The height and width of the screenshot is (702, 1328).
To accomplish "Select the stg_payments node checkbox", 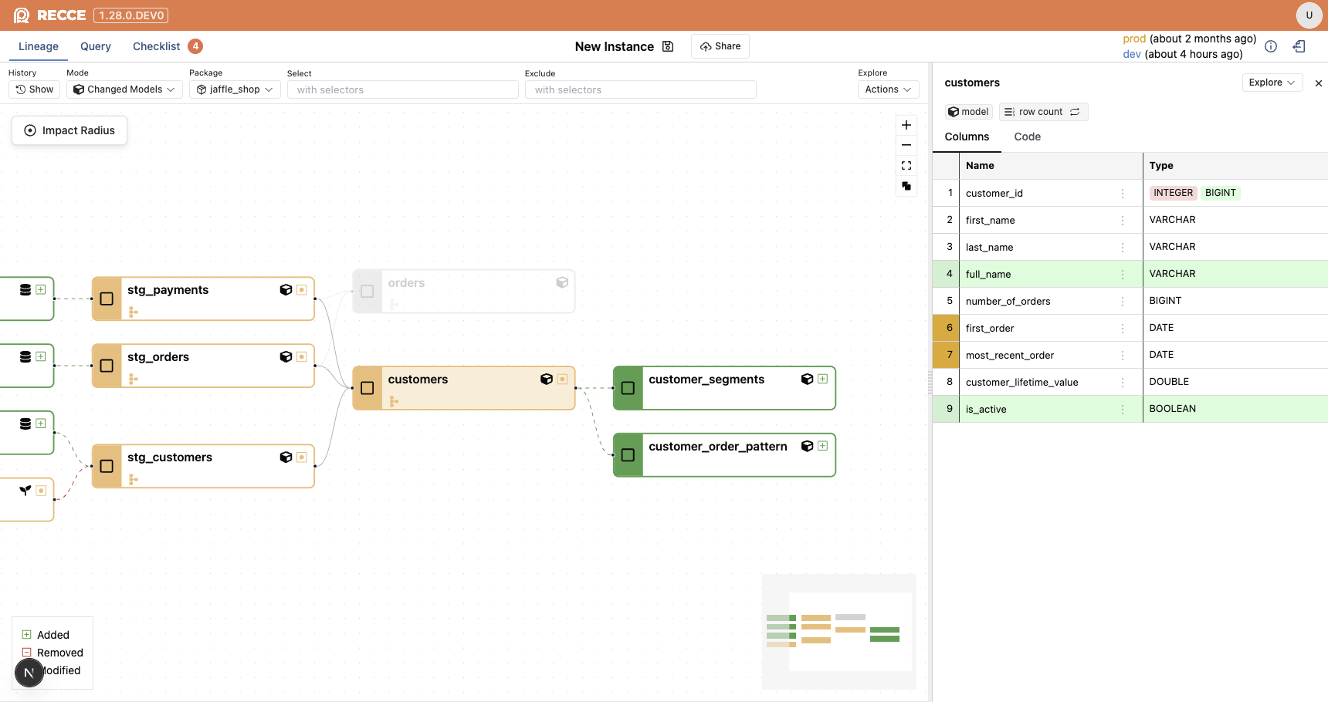I will tap(107, 299).
